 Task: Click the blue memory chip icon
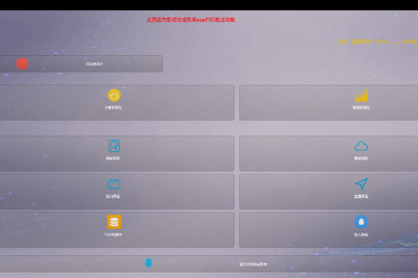pyautogui.click(x=114, y=184)
